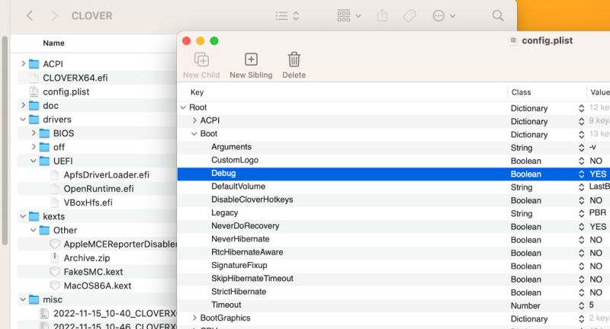Select the SignatureFixup key row
This screenshot has height=329, width=610.
(393, 266)
